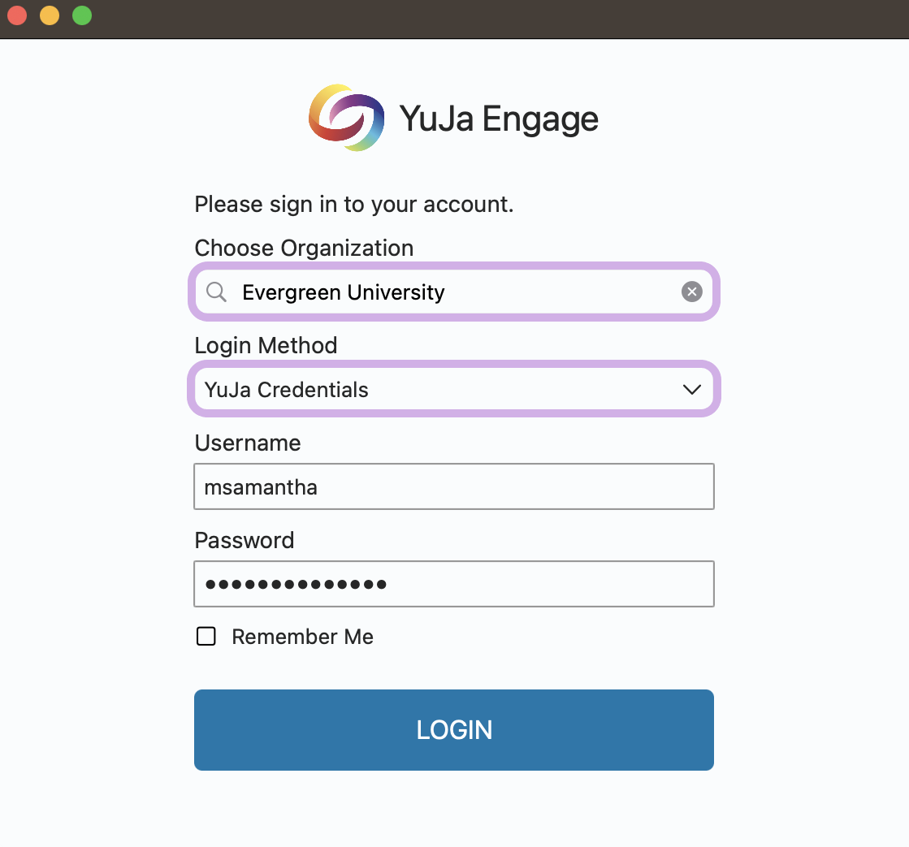Click the YuJa Engage title text
Screen dimensions: 909x847
coord(499,119)
